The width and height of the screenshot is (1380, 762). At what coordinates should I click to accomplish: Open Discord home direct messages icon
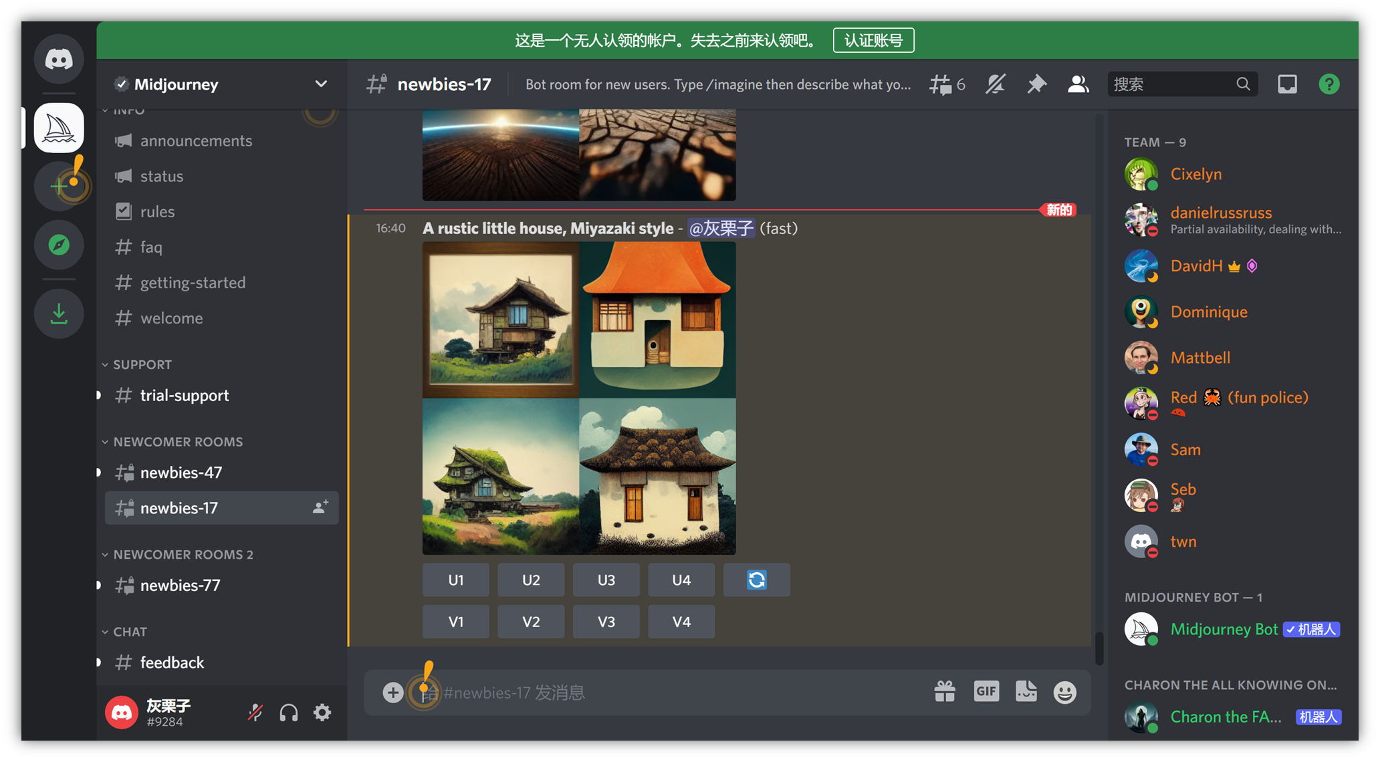tap(59, 59)
